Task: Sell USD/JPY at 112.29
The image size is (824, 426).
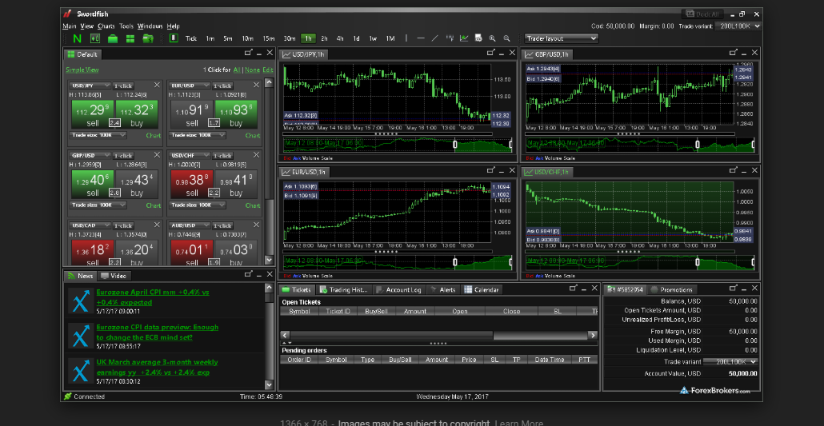Action: click(93, 114)
